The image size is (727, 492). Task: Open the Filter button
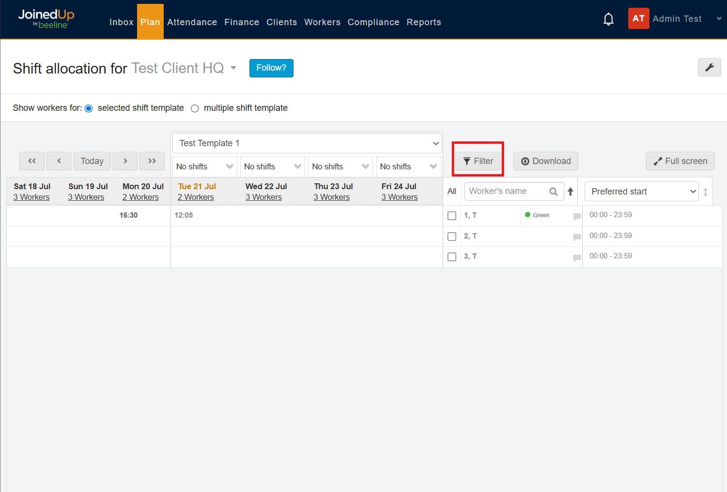(x=478, y=161)
